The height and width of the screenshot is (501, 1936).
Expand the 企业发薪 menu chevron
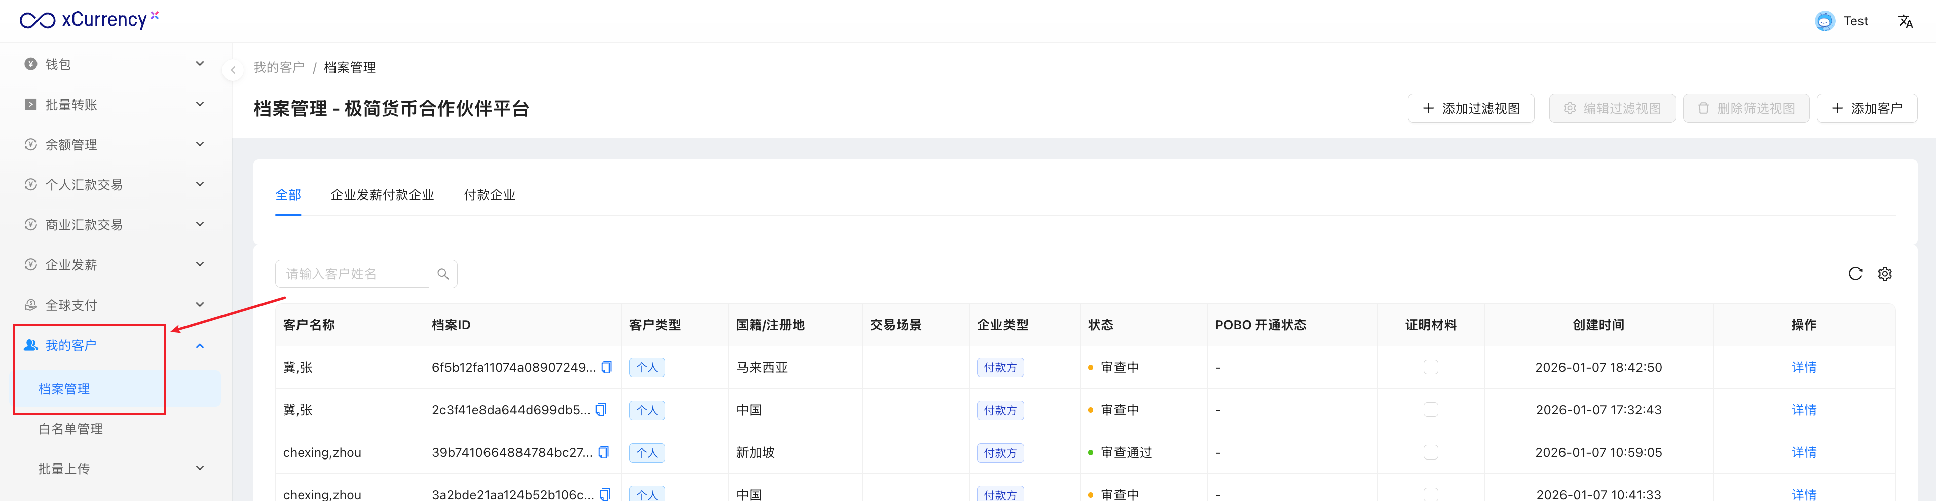click(200, 264)
